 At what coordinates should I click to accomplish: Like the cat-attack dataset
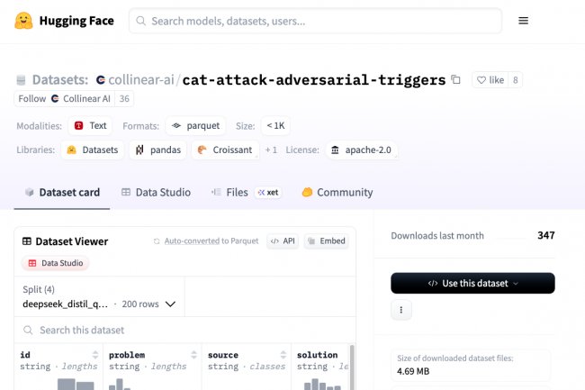pyautogui.click(x=490, y=80)
